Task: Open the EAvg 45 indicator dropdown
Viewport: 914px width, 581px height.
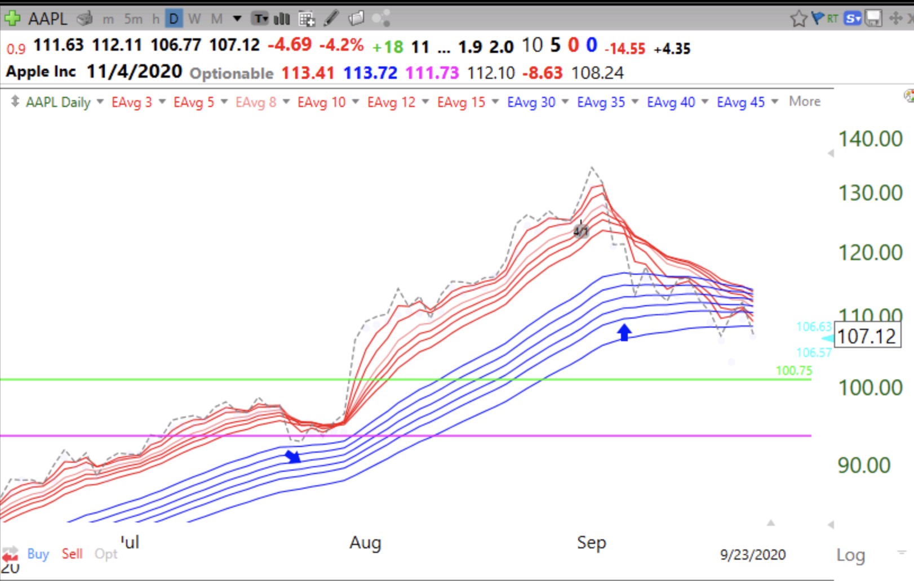Action: [775, 102]
